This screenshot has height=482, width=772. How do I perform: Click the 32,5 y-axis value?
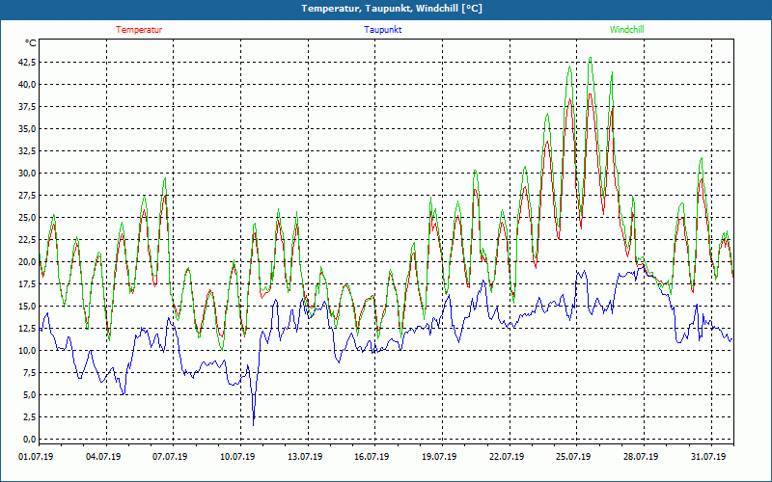26,151
